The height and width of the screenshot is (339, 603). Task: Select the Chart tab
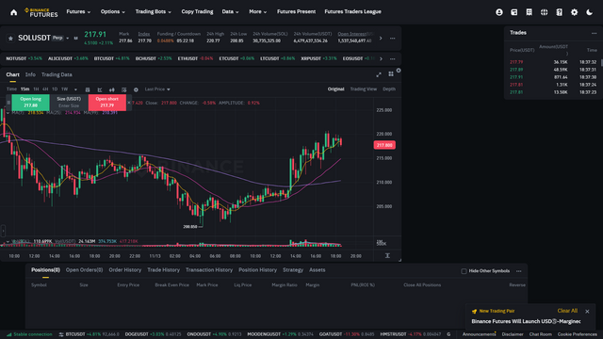tap(12, 74)
